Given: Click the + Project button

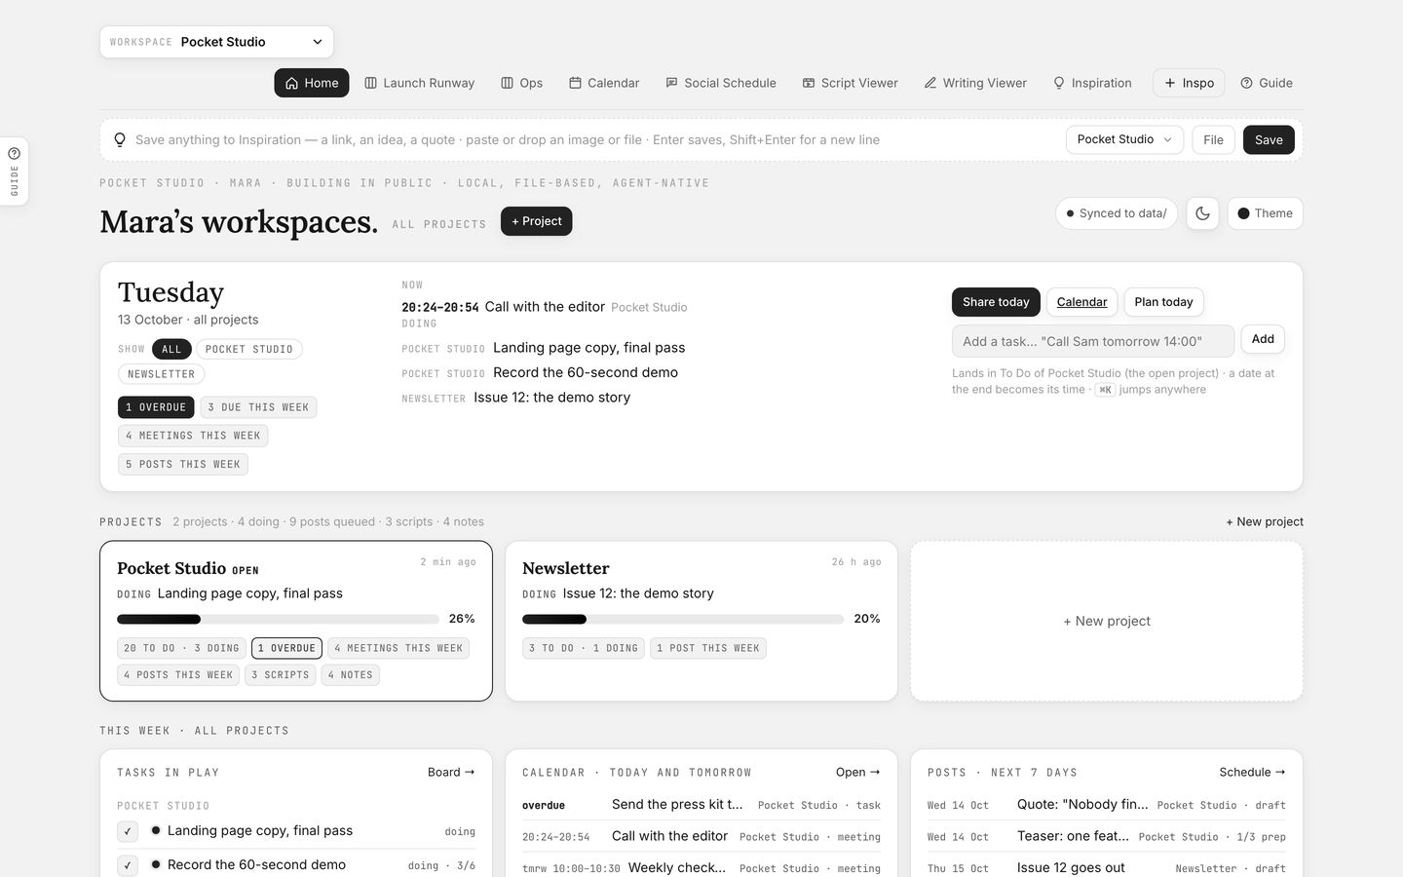Looking at the screenshot, I should (x=536, y=221).
